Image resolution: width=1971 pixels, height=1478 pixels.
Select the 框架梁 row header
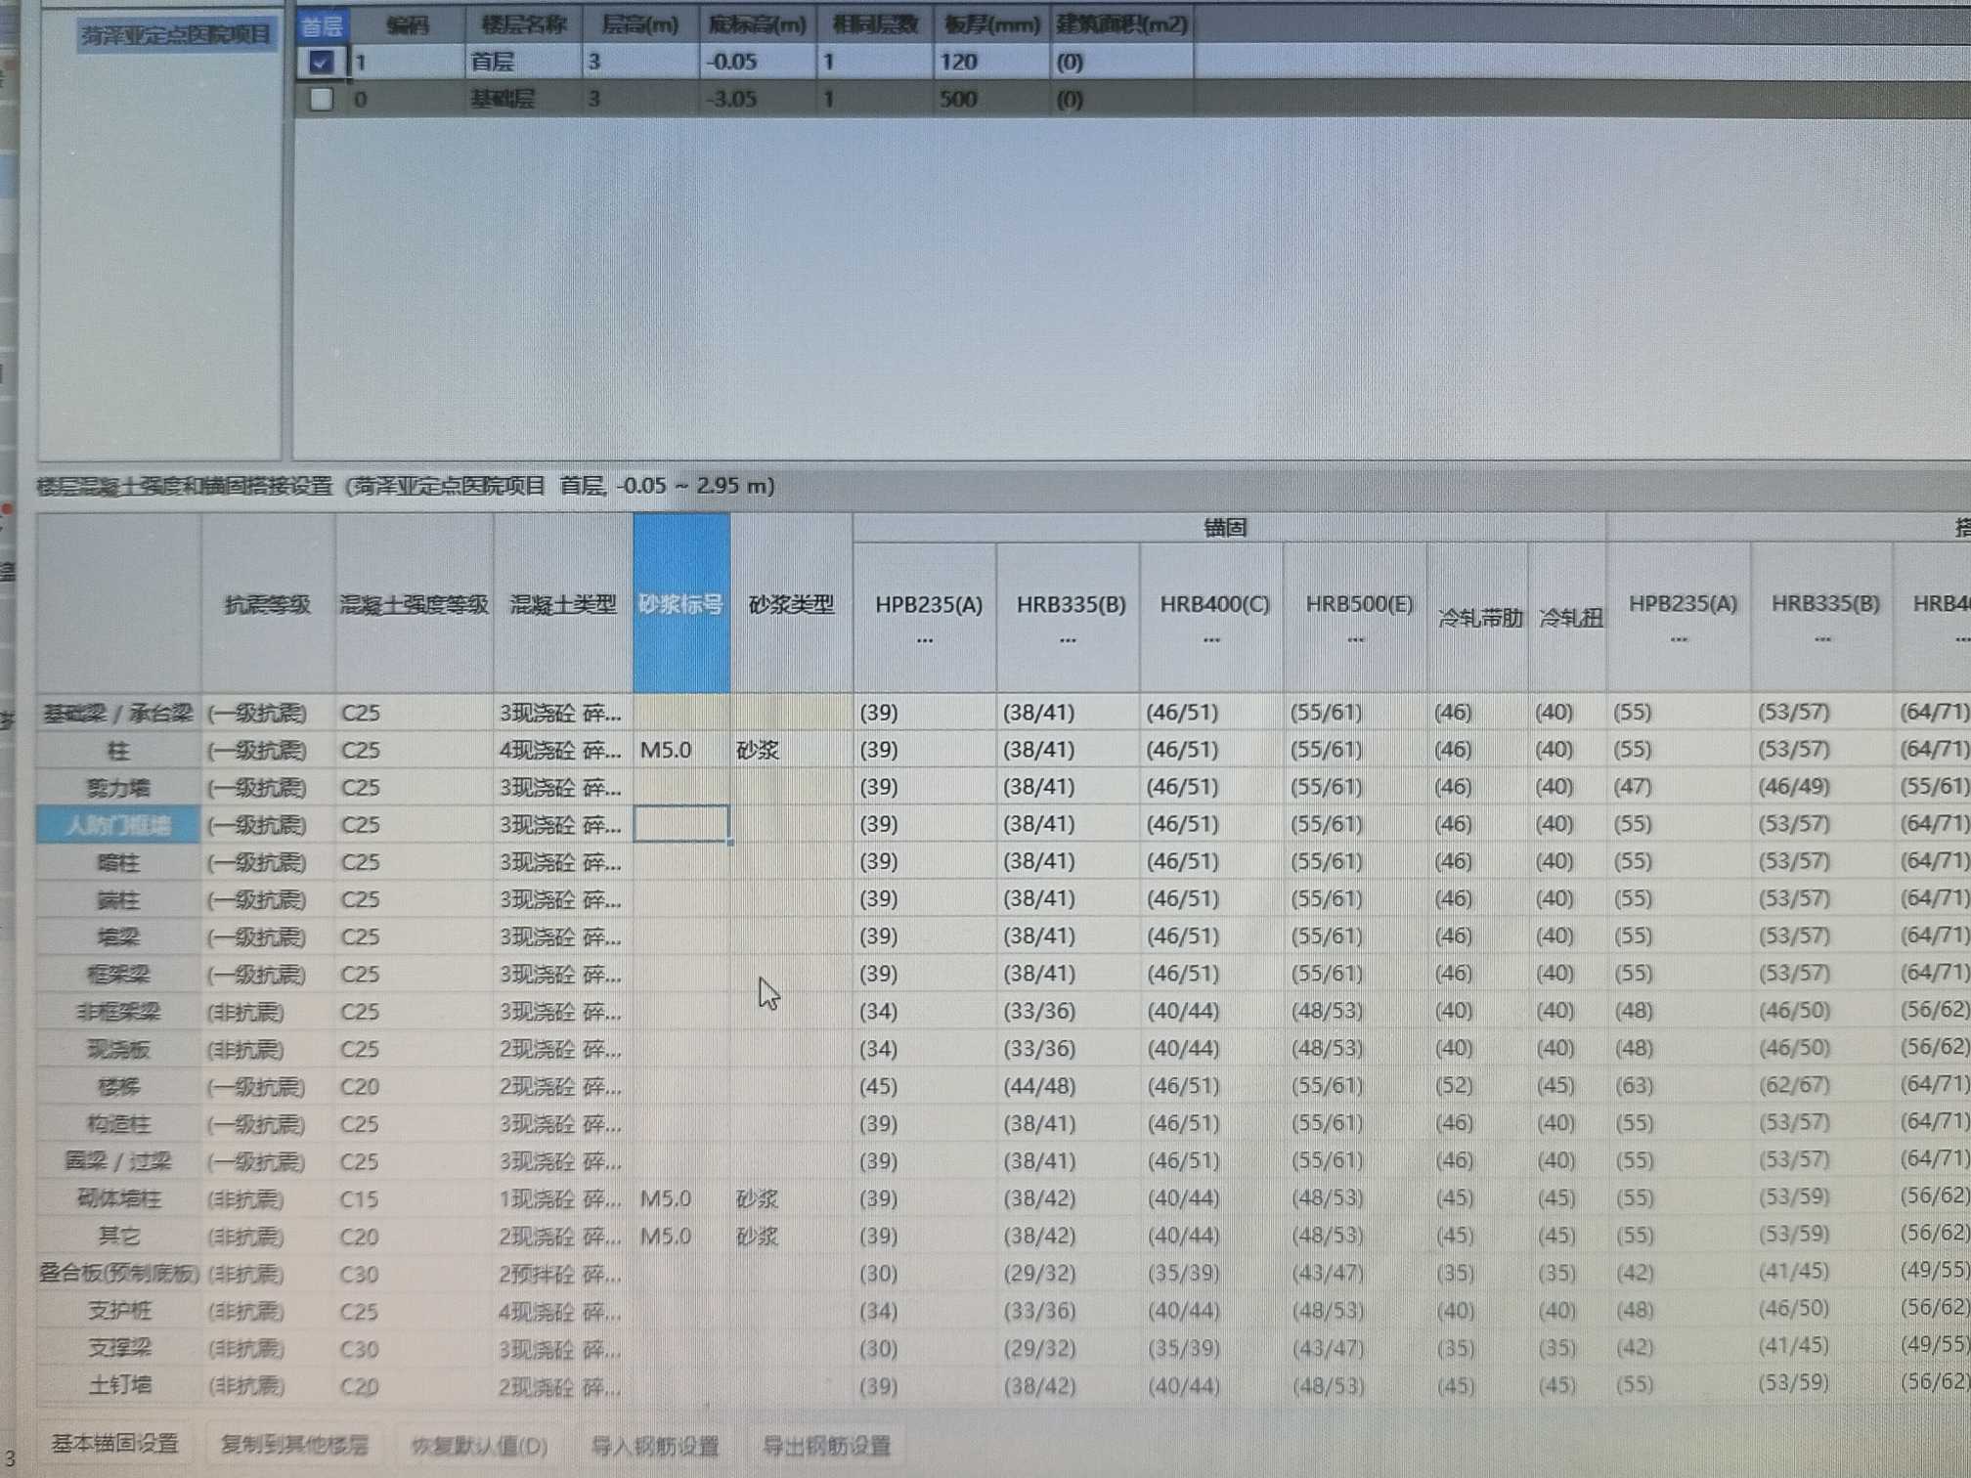pyautogui.click(x=118, y=975)
